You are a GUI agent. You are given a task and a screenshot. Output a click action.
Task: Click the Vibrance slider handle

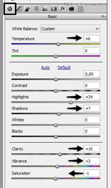click(57, 166)
